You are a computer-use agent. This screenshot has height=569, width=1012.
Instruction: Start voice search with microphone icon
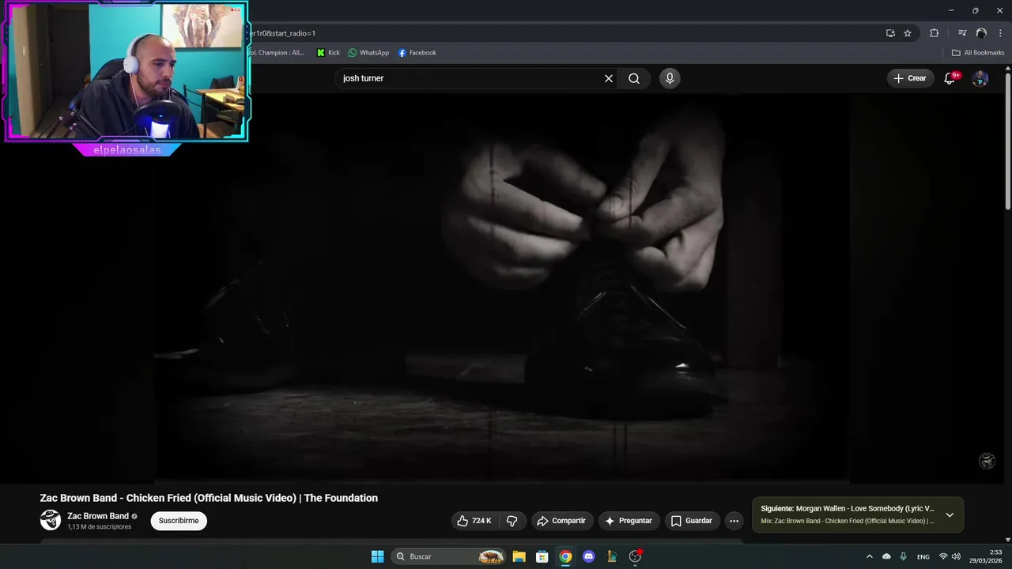coord(670,78)
